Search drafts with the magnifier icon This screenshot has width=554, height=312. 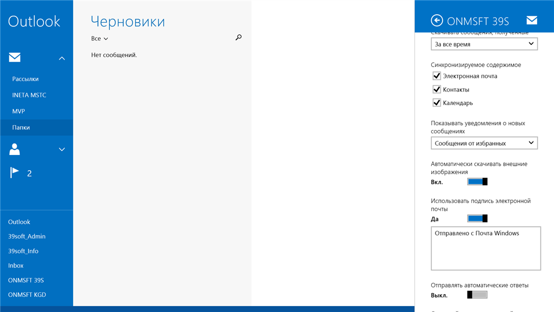pyautogui.click(x=239, y=37)
